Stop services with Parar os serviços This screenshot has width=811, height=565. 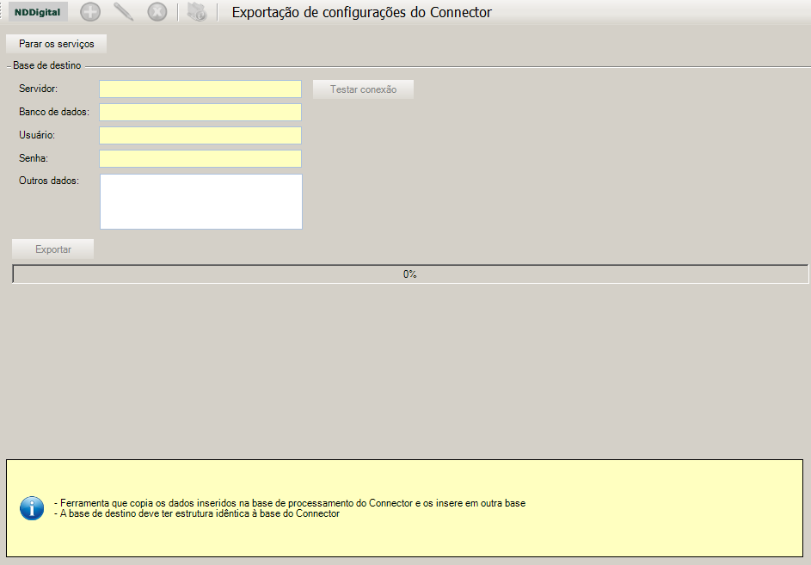point(57,44)
